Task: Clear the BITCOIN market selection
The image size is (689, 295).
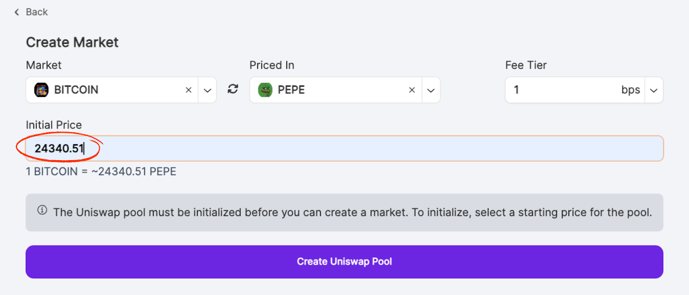Action: [189, 90]
